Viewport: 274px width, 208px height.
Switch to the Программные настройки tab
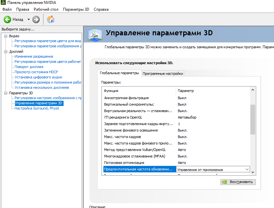tap(163, 74)
